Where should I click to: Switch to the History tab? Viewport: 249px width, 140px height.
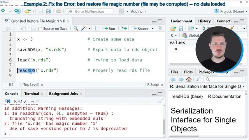coord(204,21)
